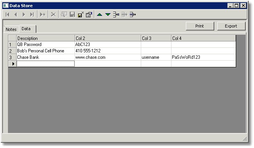Click the Col 2 column header

108,38
